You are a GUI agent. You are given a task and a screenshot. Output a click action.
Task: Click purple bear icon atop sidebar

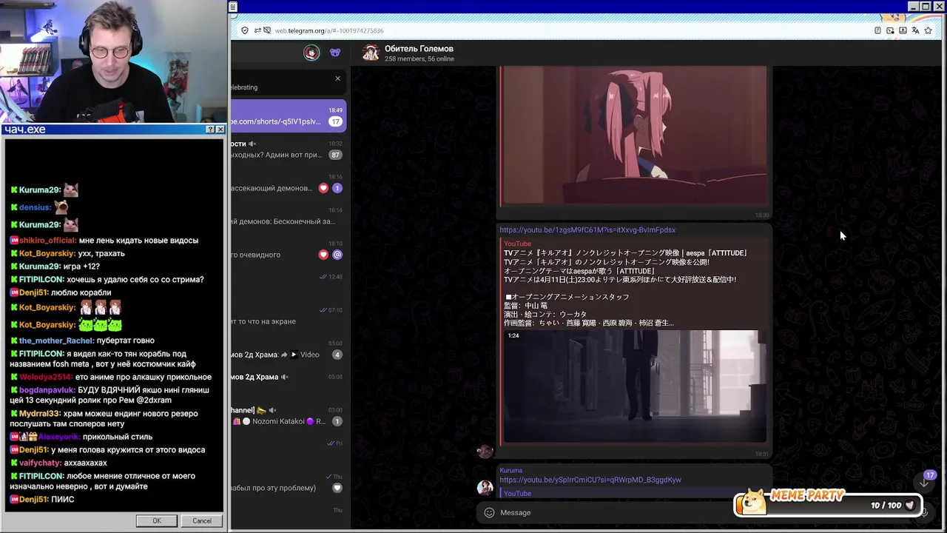(335, 53)
